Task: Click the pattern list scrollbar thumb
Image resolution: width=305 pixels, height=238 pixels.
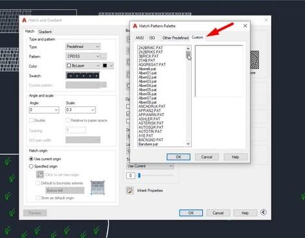Action: pyautogui.click(x=188, y=55)
